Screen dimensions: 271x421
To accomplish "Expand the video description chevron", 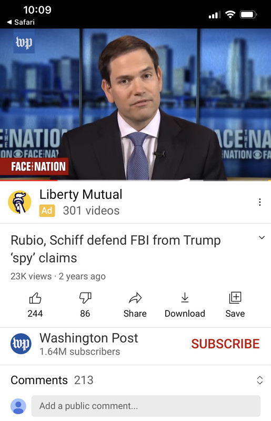I will pos(262,238).
